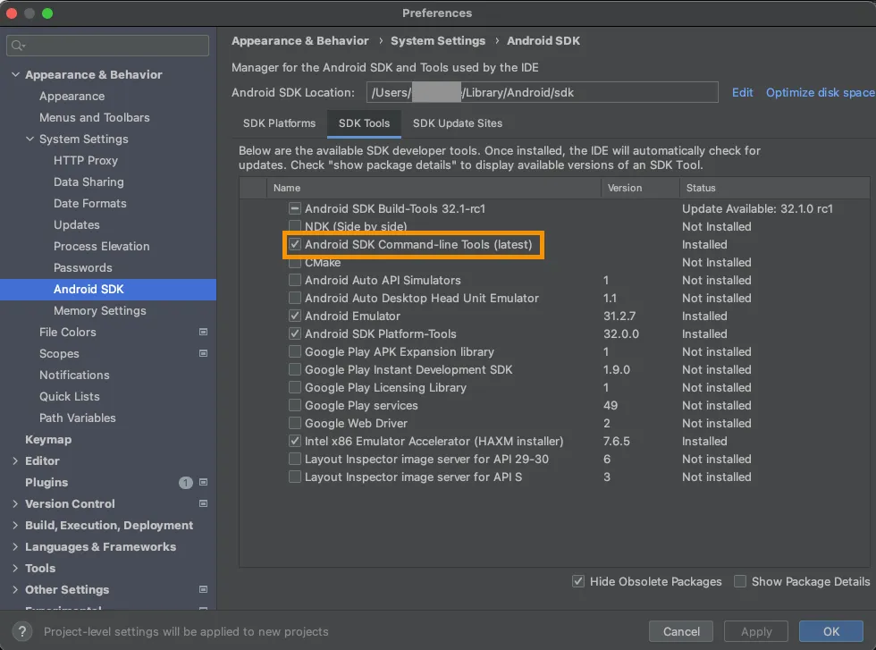Confirm with the OK button
This screenshot has height=650, width=876.
tap(830, 631)
